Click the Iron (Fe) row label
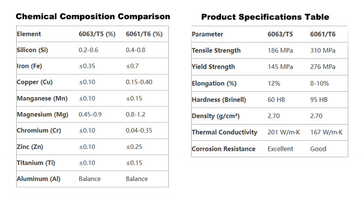The height and width of the screenshot is (202, 364). coord(30,66)
